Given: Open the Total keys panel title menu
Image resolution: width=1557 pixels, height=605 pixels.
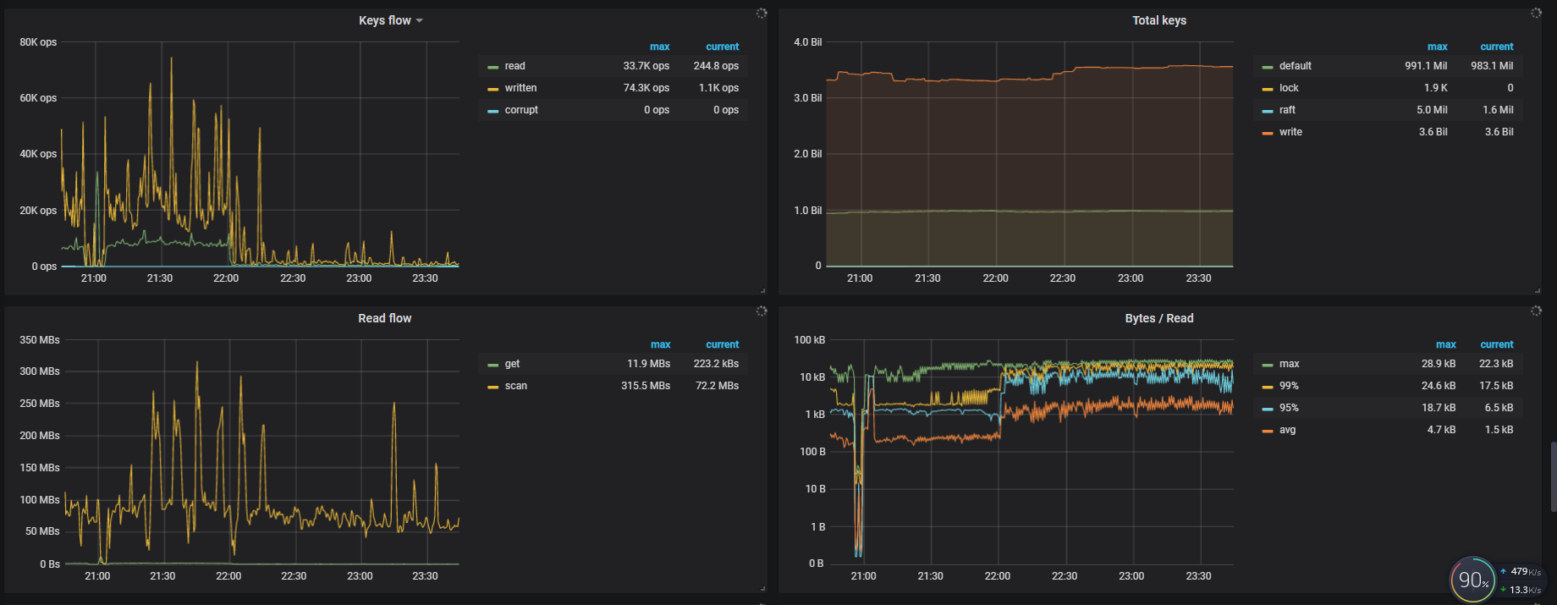Looking at the screenshot, I should [1158, 20].
